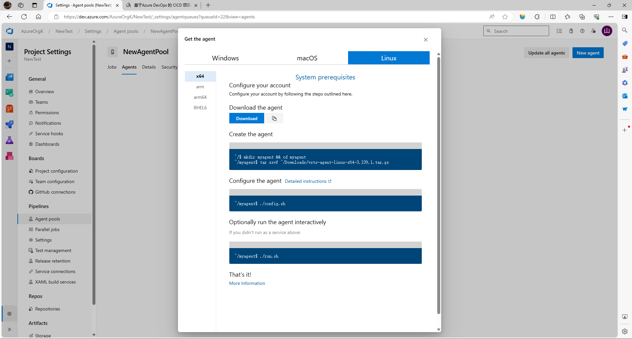Open Repos icon in left rail
Screen dimensions: 632x339
click(x=10, y=109)
